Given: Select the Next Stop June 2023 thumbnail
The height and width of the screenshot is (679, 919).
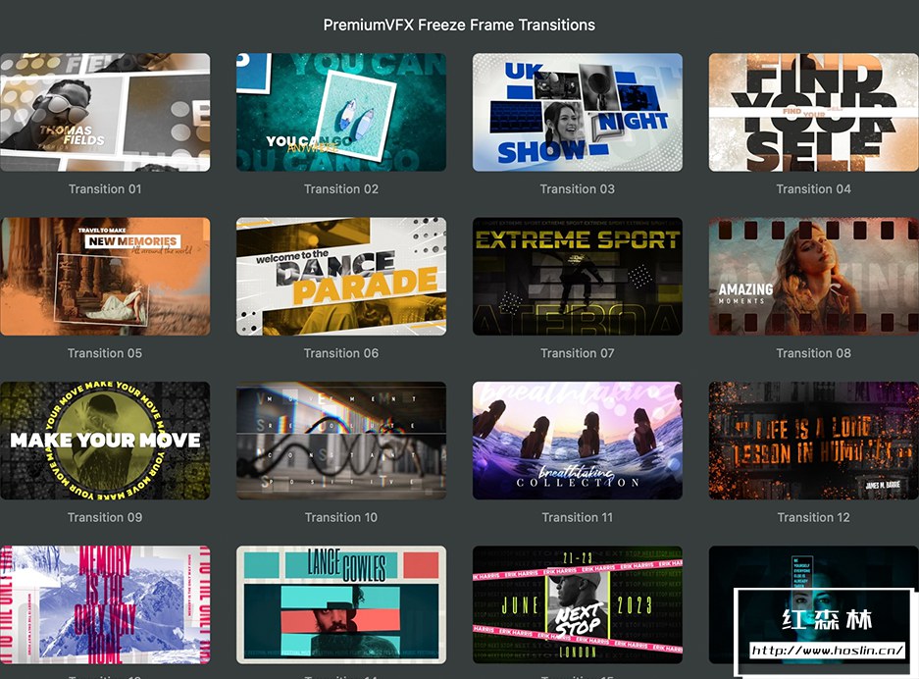Looking at the screenshot, I should (x=578, y=605).
